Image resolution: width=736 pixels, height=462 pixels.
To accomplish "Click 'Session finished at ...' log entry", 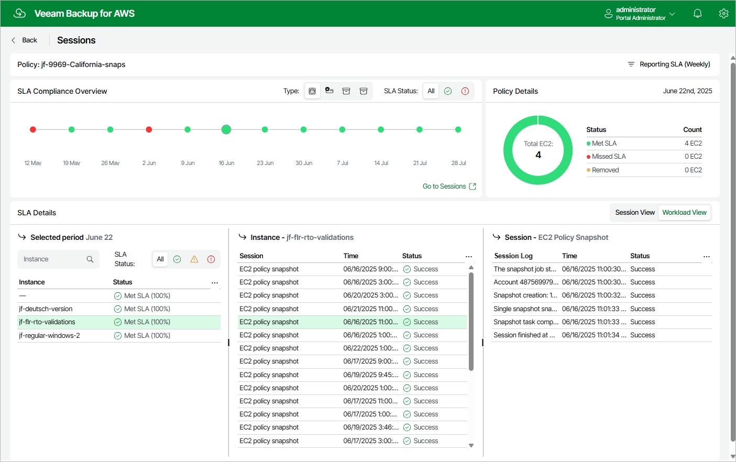I will click(x=602, y=335).
